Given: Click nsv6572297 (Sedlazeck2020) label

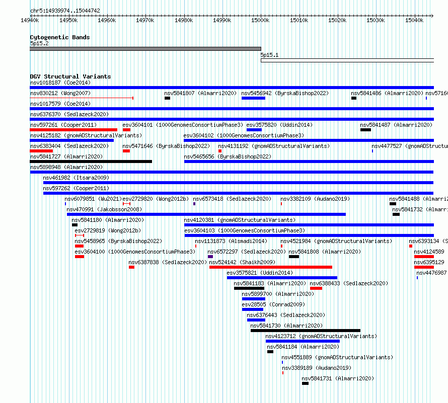Looking at the screenshot, I should coord(247,252).
